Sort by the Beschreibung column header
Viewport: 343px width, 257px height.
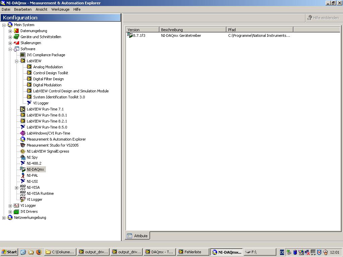click(x=193, y=29)
